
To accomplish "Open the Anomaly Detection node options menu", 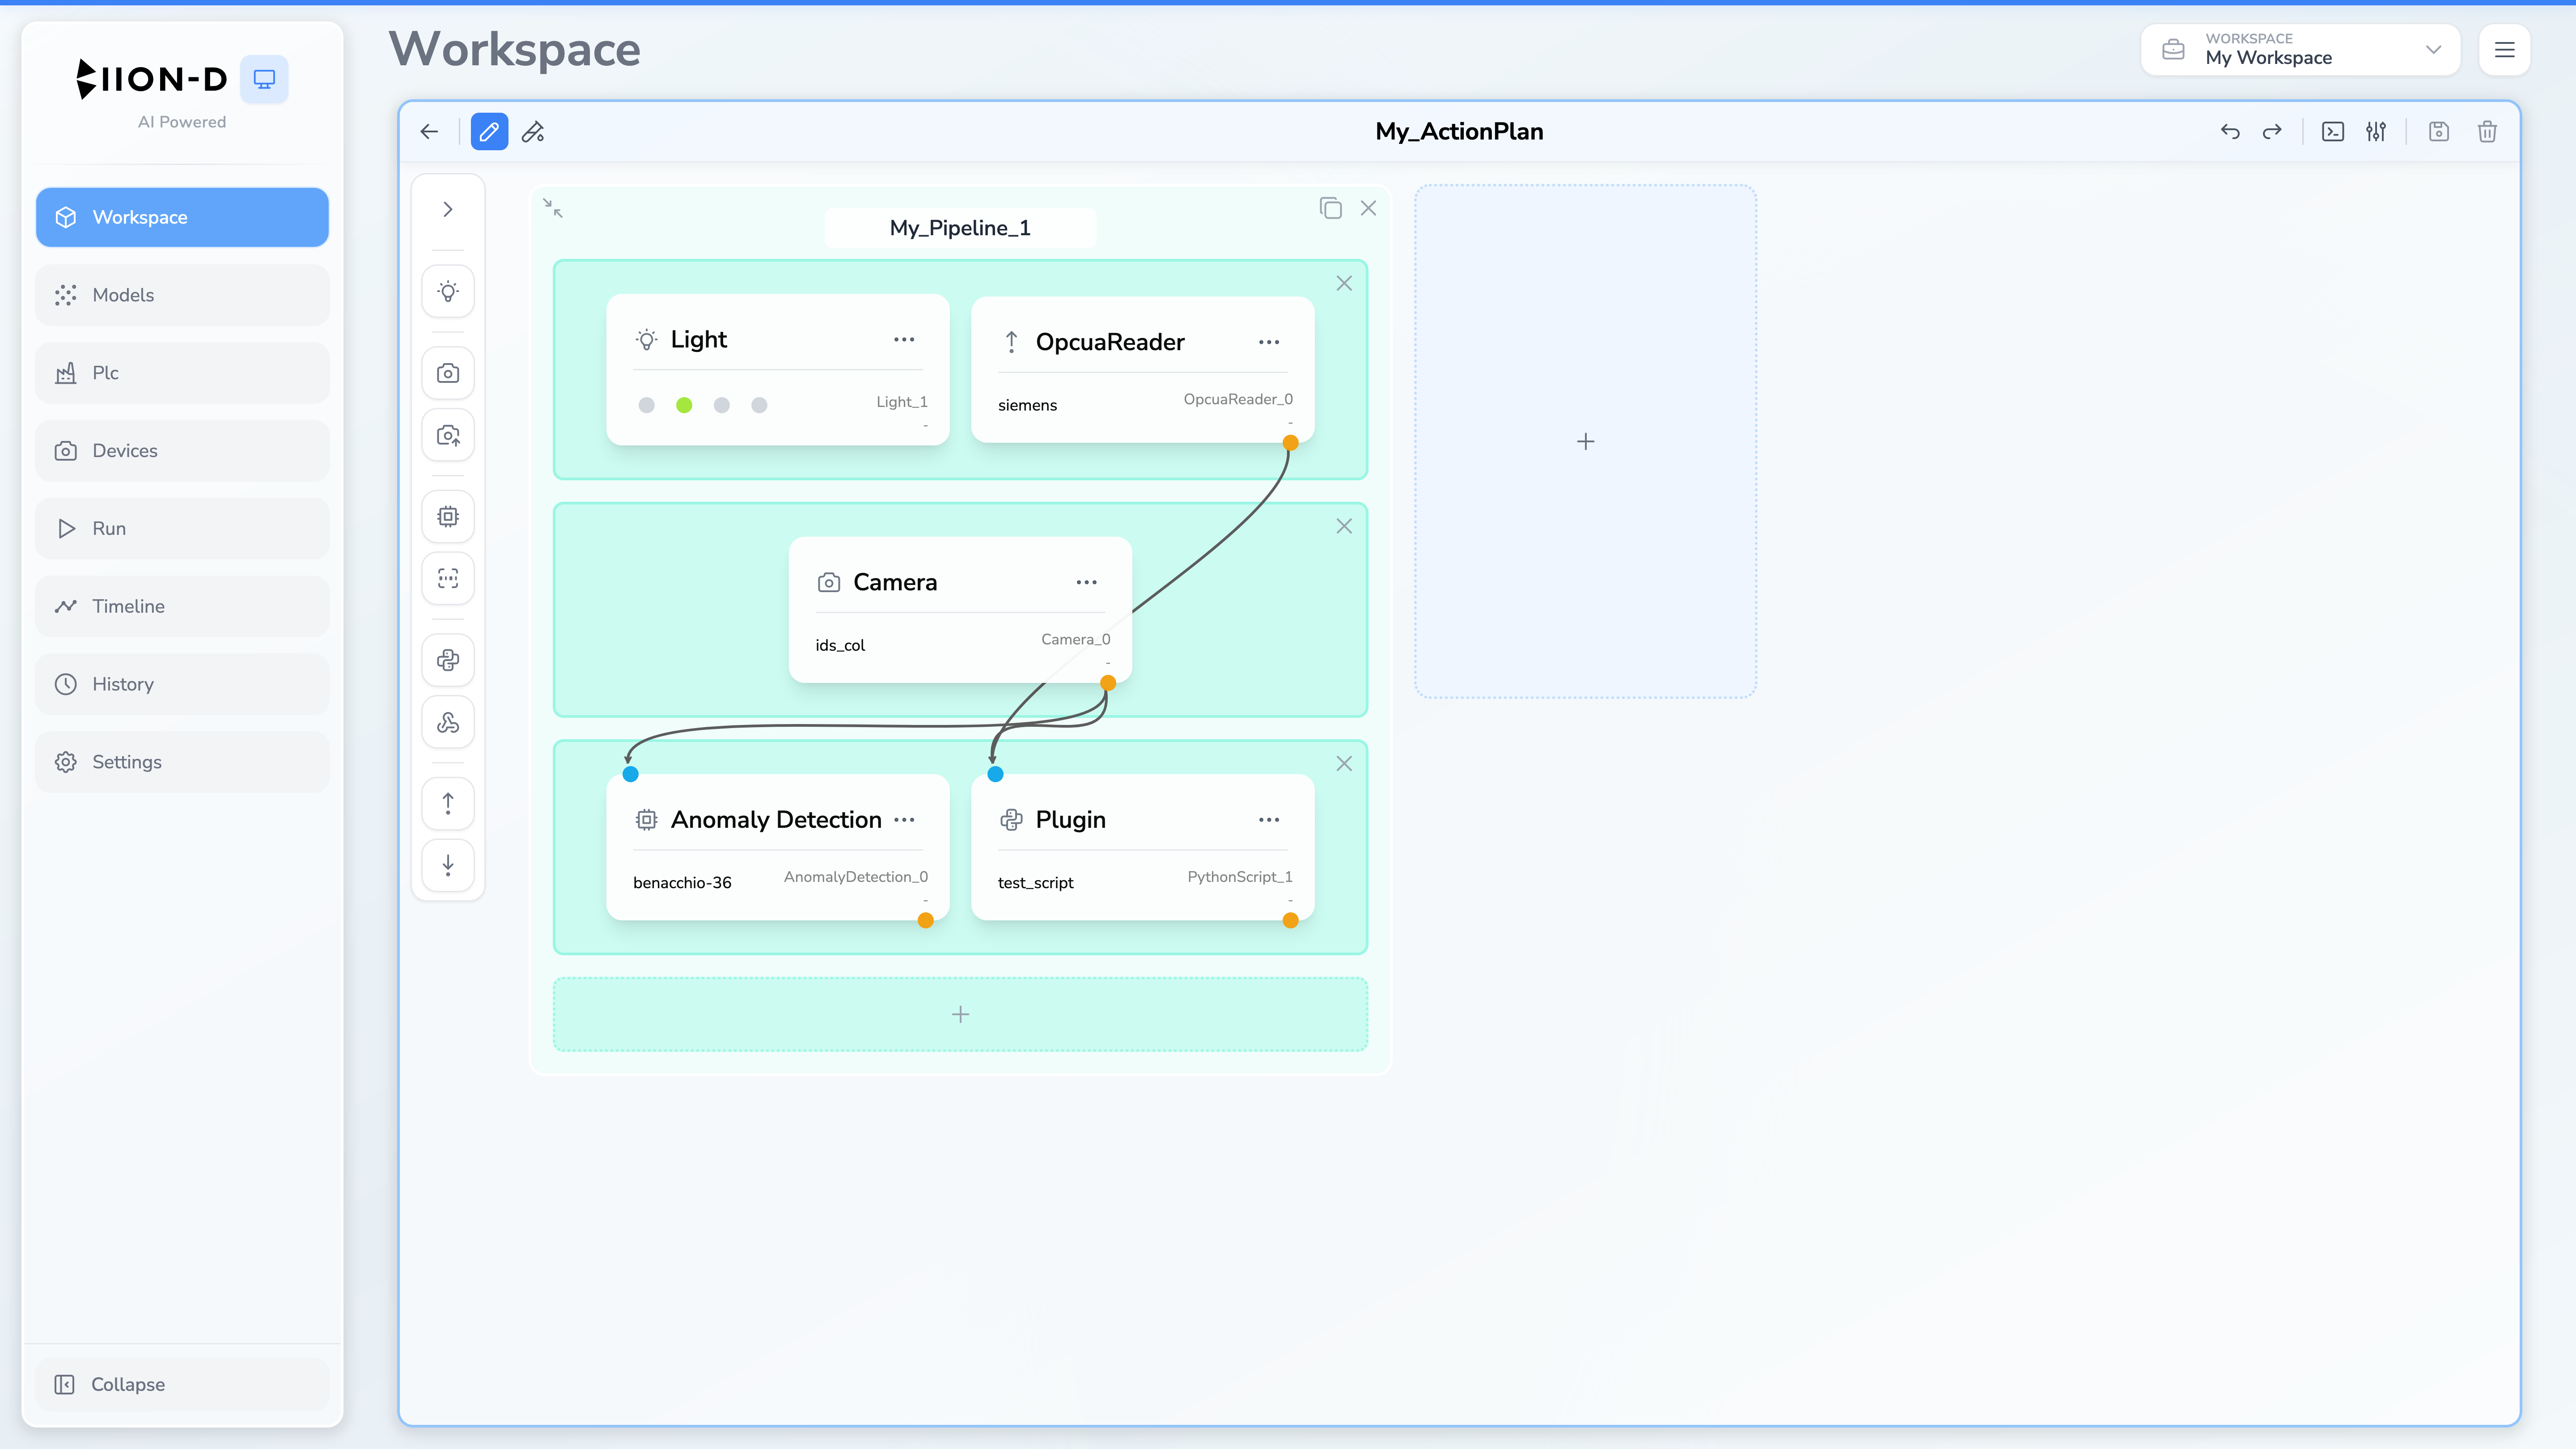I will 904,820.
